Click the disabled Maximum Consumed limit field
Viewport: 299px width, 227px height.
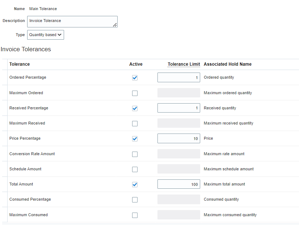tap(179, 215)
